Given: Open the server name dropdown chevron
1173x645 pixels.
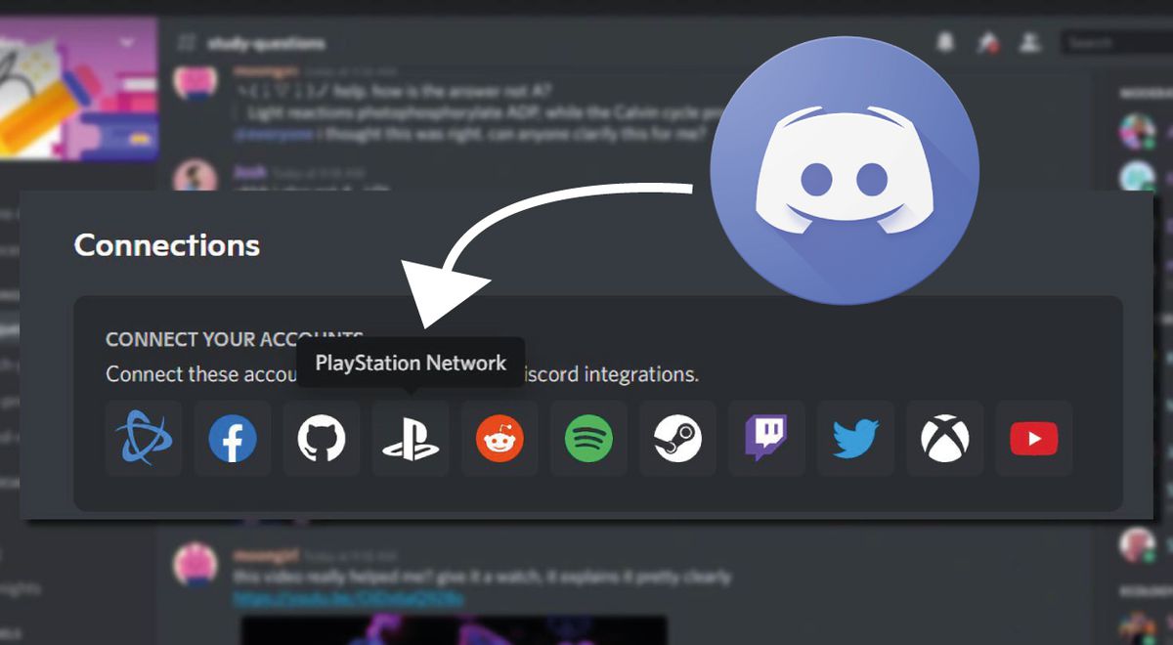Looking at the screenshot, I should pyautogui.click(x=127, y=42).
